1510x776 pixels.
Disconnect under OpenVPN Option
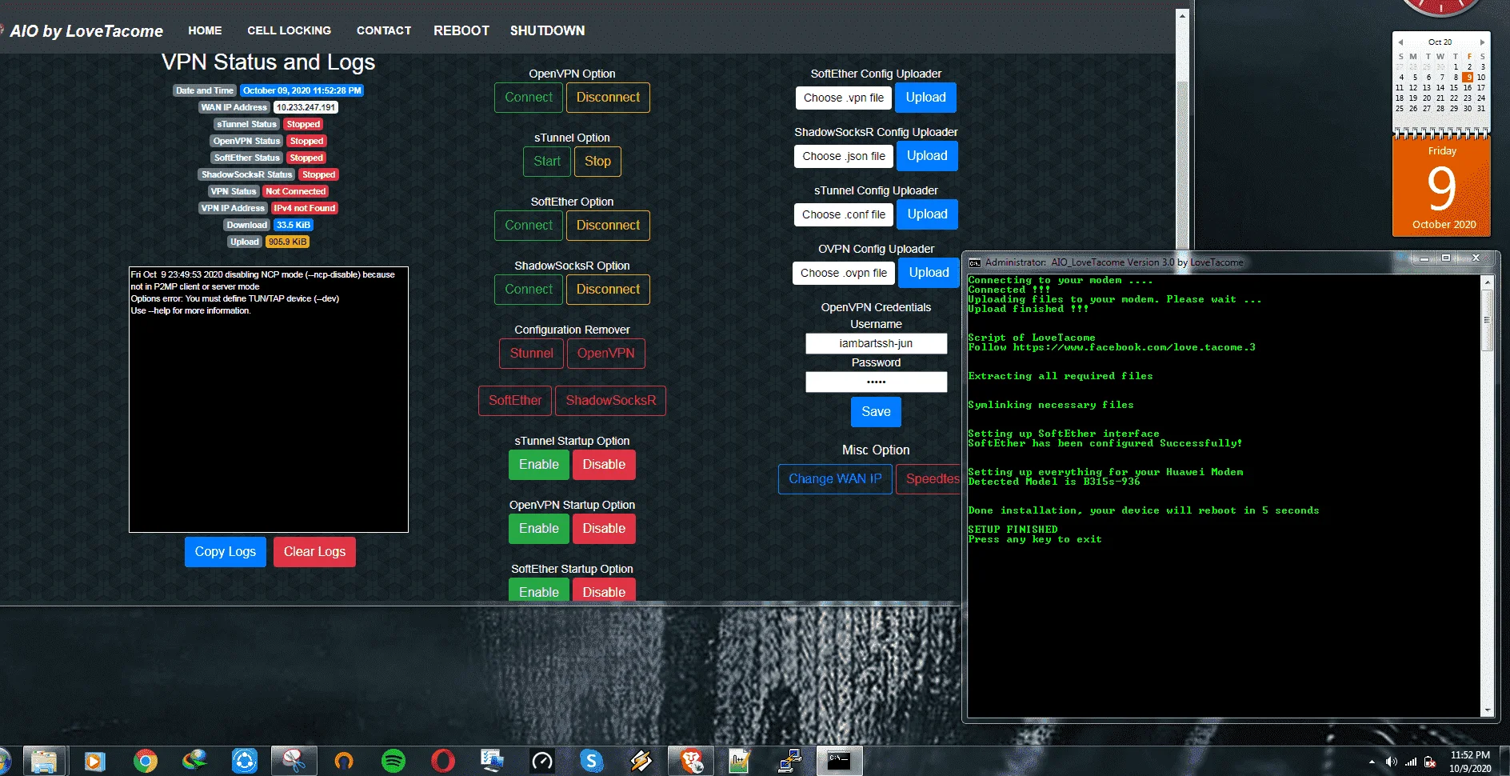click(608, 98)
